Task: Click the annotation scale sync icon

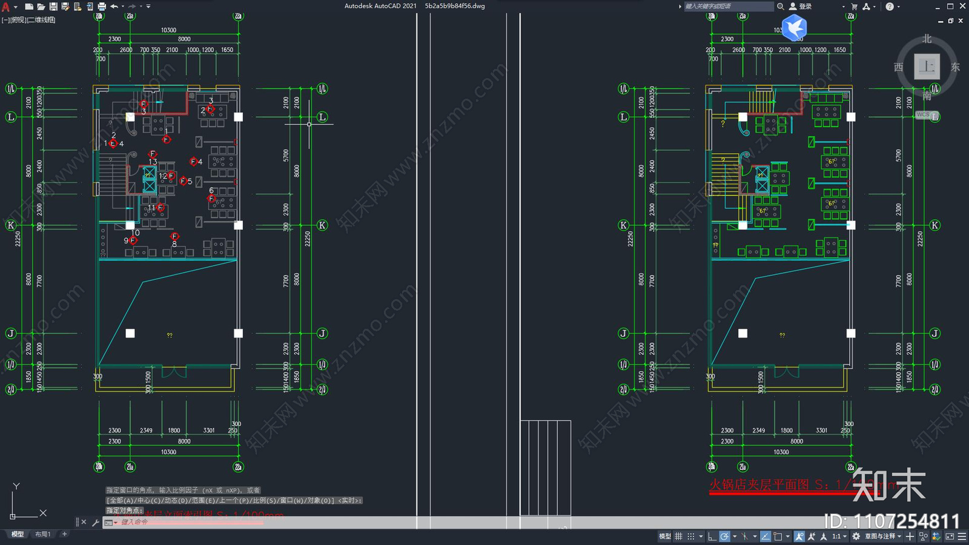Action: [824, 536]
